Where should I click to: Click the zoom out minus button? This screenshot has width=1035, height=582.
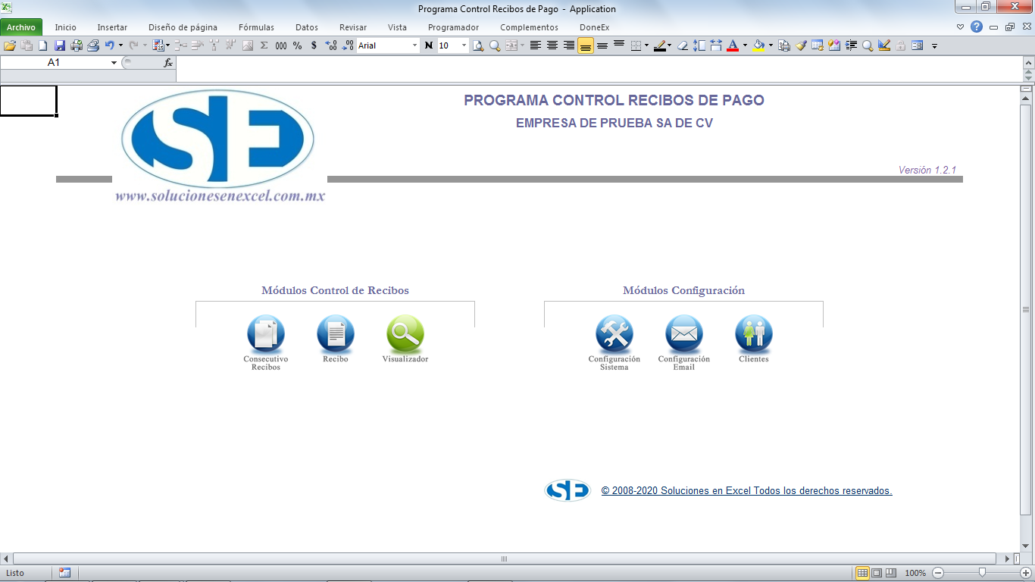coord(938,573)
